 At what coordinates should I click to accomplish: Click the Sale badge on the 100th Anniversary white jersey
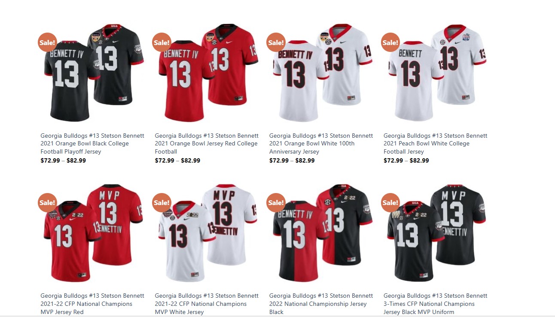[x=276, y=42]
